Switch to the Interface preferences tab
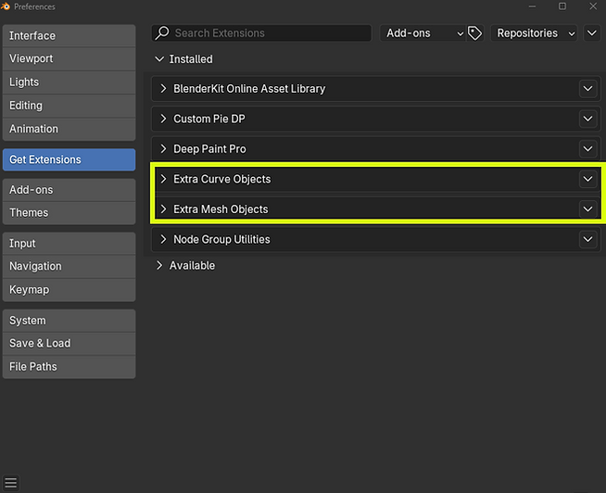 (x=69, y=36)
